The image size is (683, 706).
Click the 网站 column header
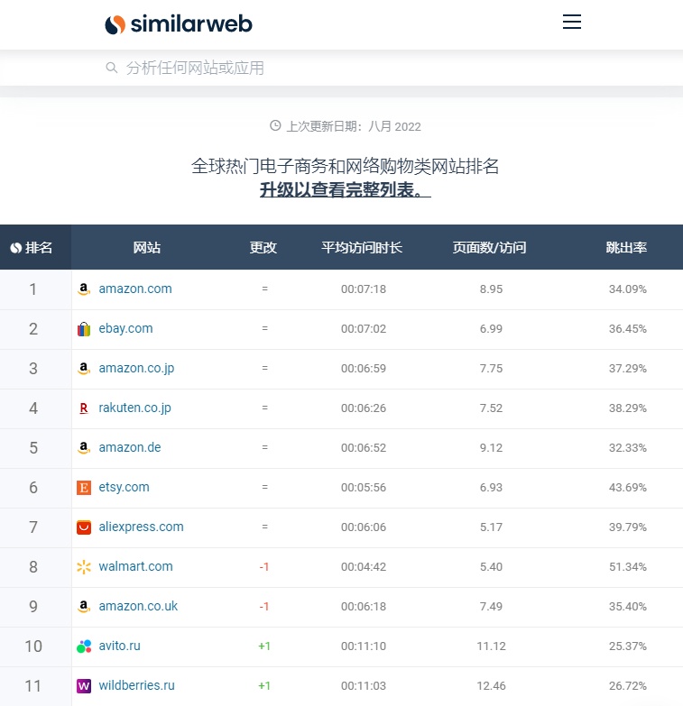(x=147, y=248)
